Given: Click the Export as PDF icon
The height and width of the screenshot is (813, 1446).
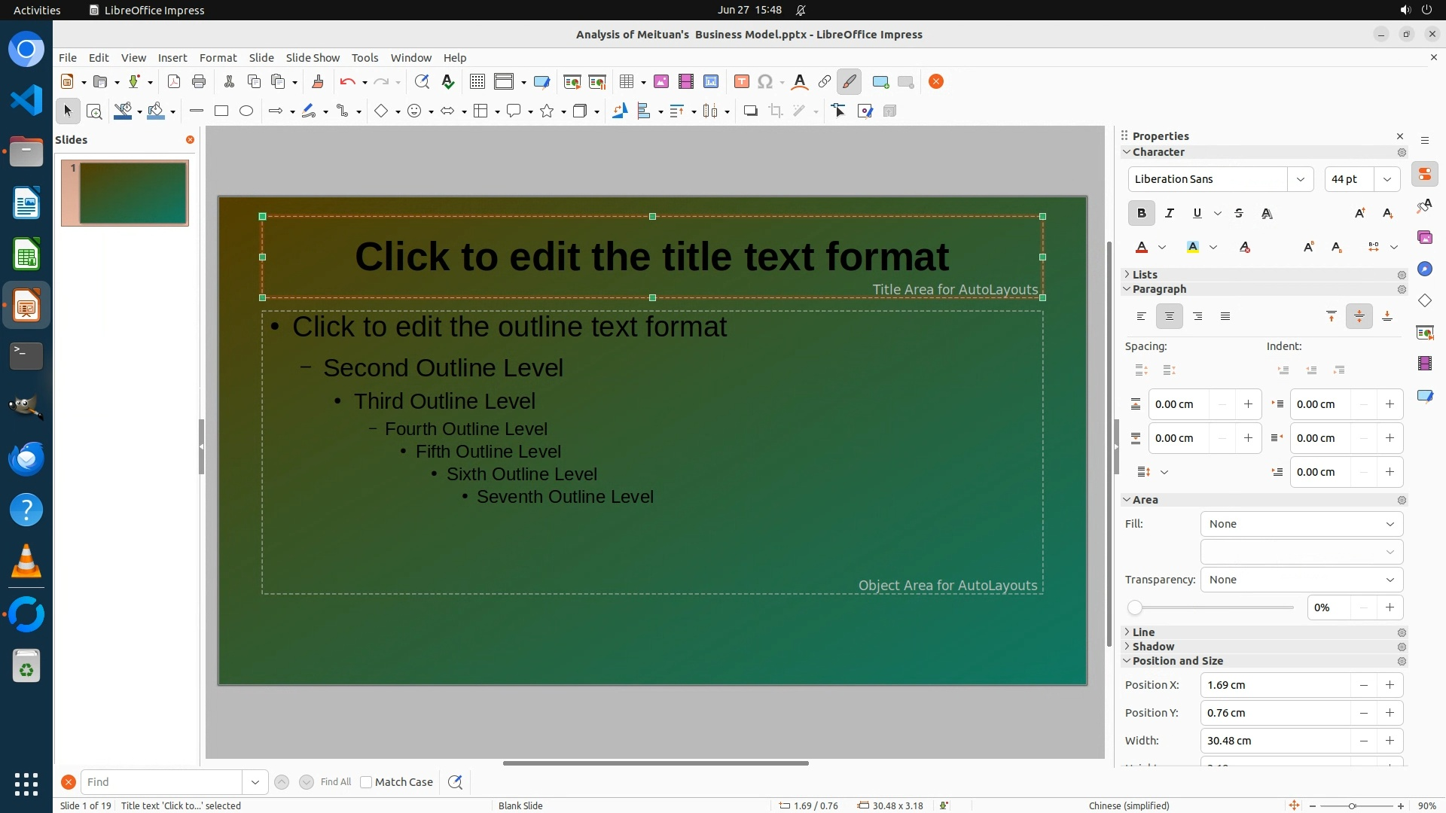Looking at the screenshot, I should [x=174, y=82].
